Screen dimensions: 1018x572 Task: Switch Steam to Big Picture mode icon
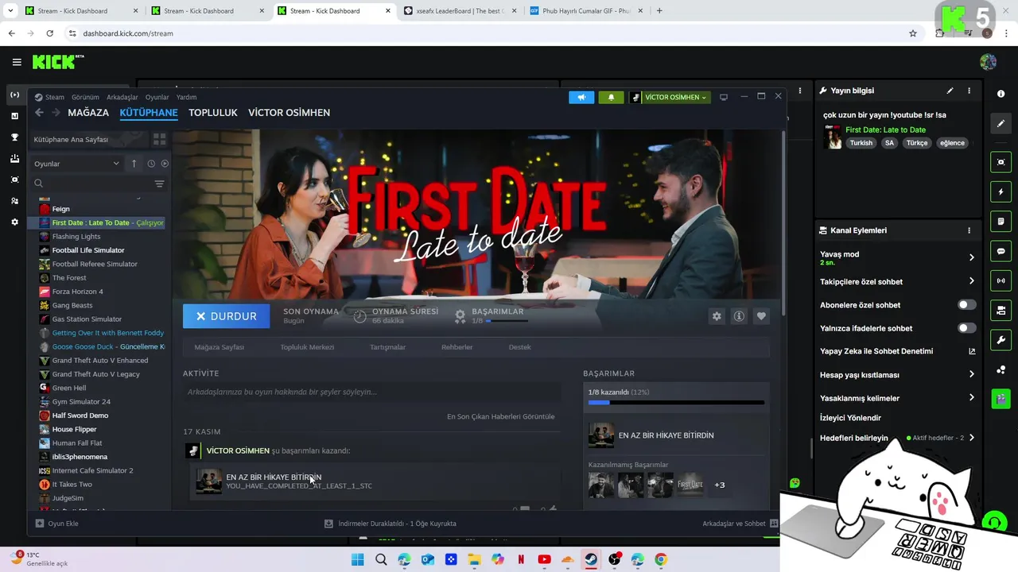[723, 97]
